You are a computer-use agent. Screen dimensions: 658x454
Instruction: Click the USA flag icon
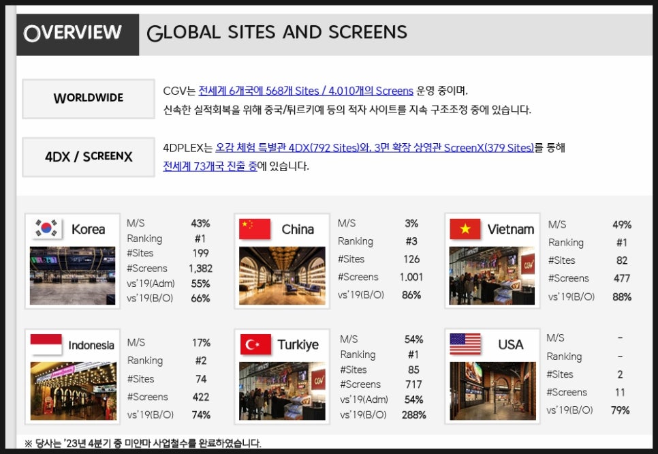point(465,344)
